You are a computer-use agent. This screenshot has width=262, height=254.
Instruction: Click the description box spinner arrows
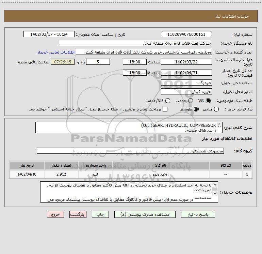point(219,125)
